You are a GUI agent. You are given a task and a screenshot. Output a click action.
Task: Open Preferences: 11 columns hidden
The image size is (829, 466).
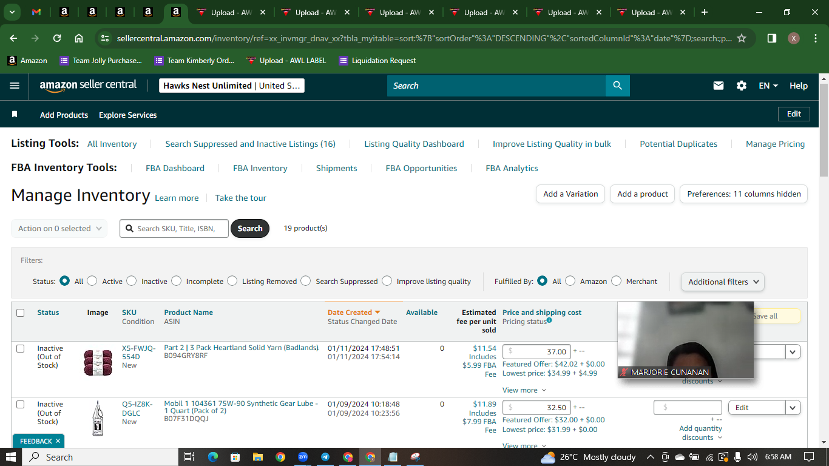(x=743, y=194)
